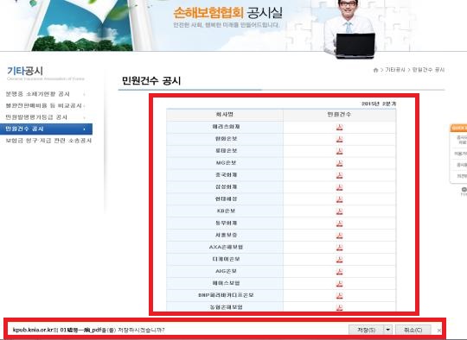The width and height of the screenshot is (467, 340).
Task: Expand the first sidebar item 소제기현황 공시
Action: click(x=46, y=94)
